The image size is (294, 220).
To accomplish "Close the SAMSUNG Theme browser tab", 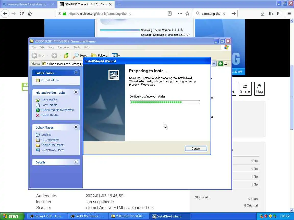I will tap(110, 4).
